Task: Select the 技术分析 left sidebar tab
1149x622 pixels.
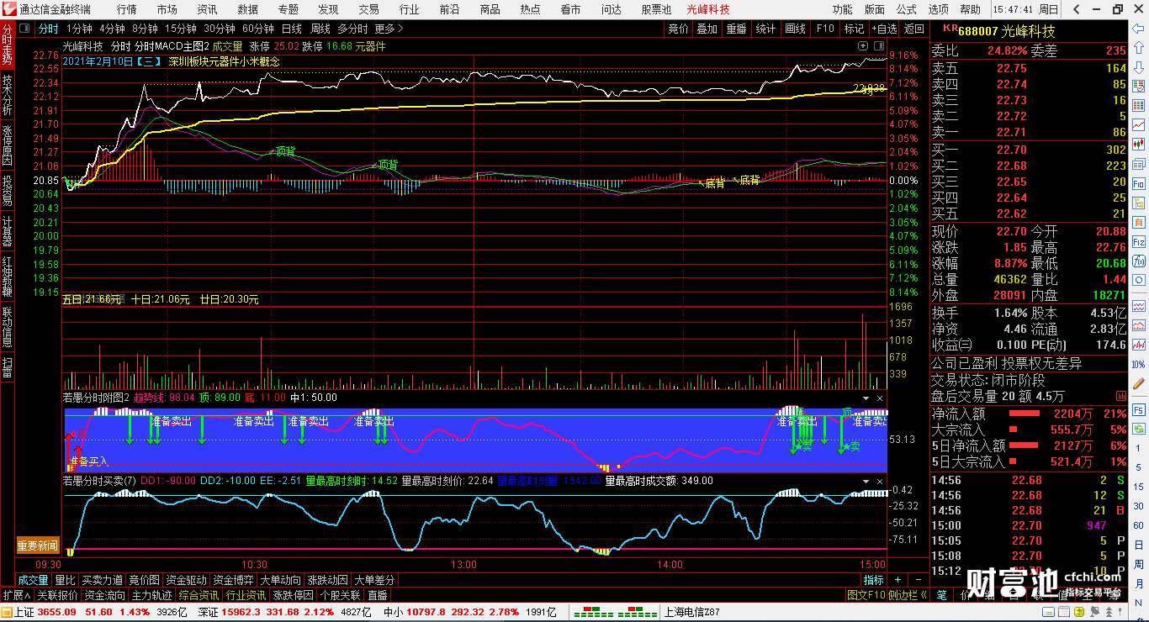Action: coord(7,95)
